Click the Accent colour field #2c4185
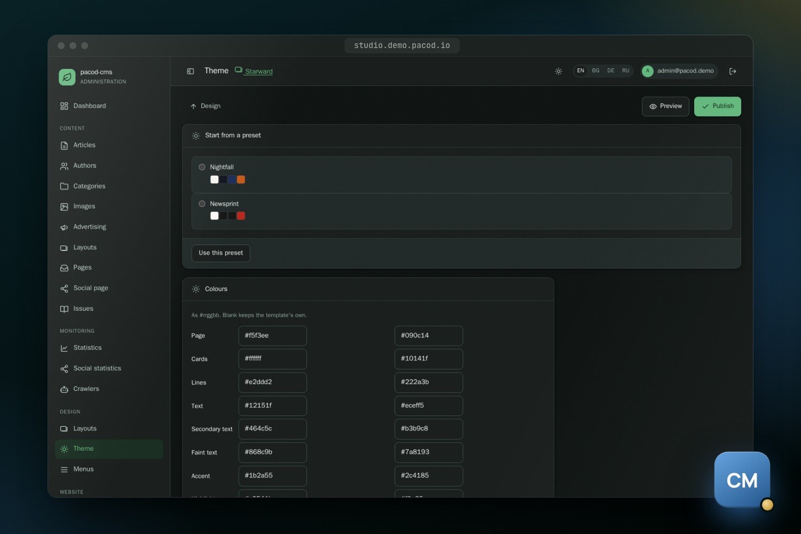This screenshot has height=534, width=801. tap(429, 476)
